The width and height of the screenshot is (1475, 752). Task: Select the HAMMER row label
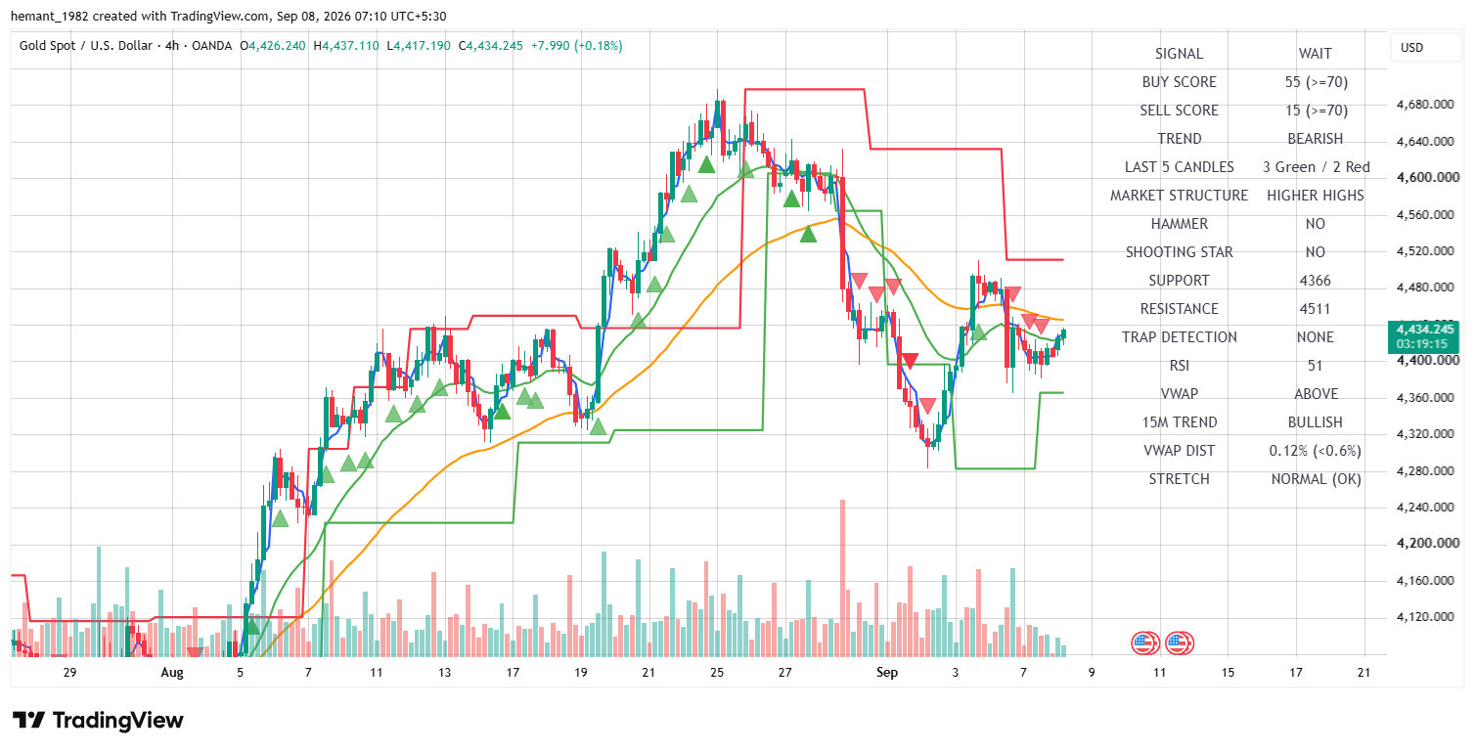coord(1179,224)
